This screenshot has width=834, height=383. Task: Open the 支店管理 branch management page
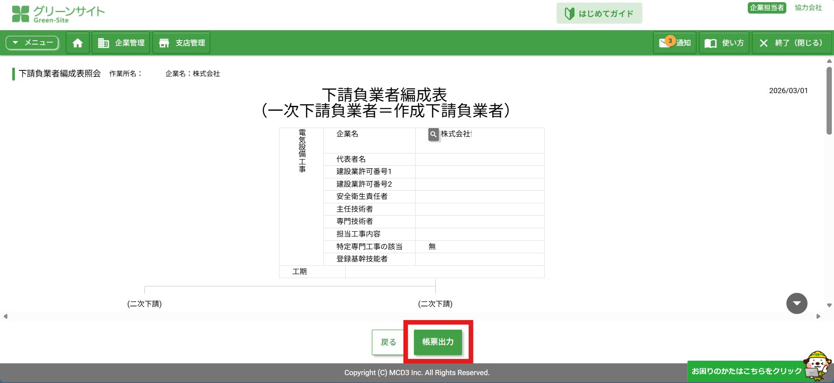pos(181,43)
